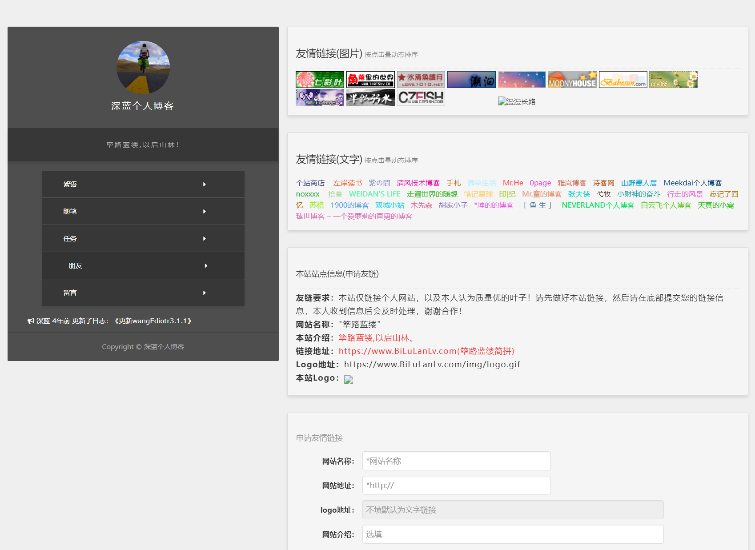Open the 落里的世界 thatsky.cn banner
Viewport: 755px width, 550px height.
[370, 80]
